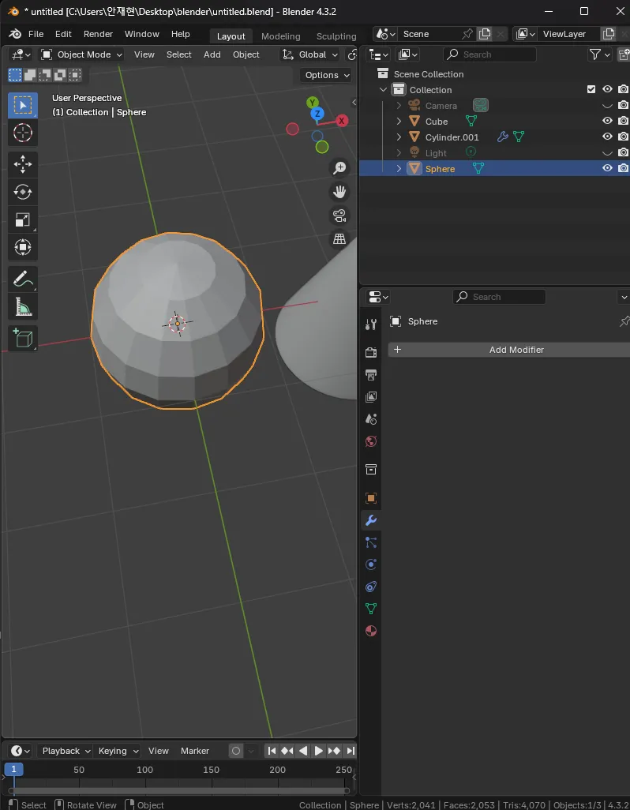The height and width of the screenshot is (810, 630).
Task: Open the Particles properties tab
Action: click(371, 542)
